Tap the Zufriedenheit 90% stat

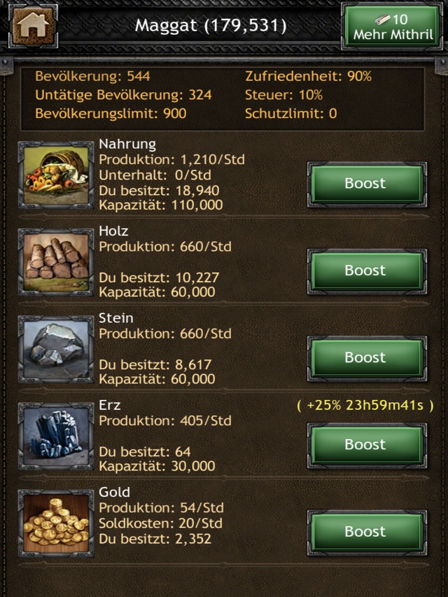pos(308,76)
